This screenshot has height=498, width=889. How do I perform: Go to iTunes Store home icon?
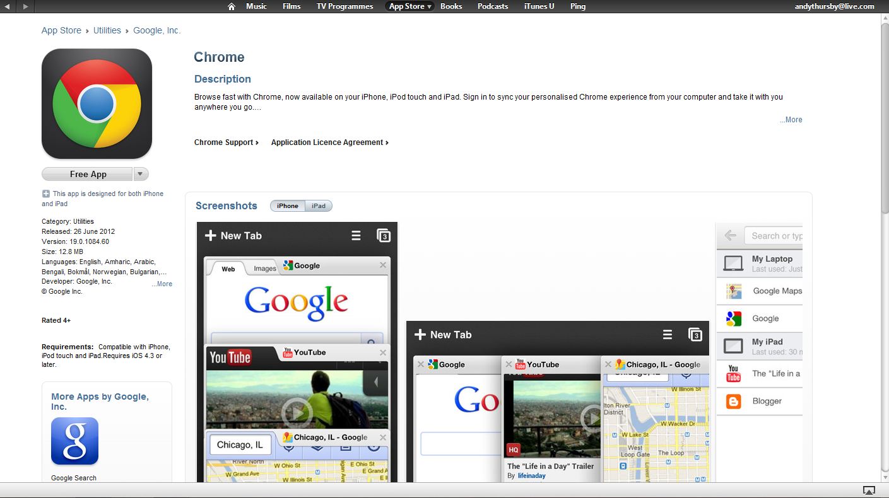(232, 6)
